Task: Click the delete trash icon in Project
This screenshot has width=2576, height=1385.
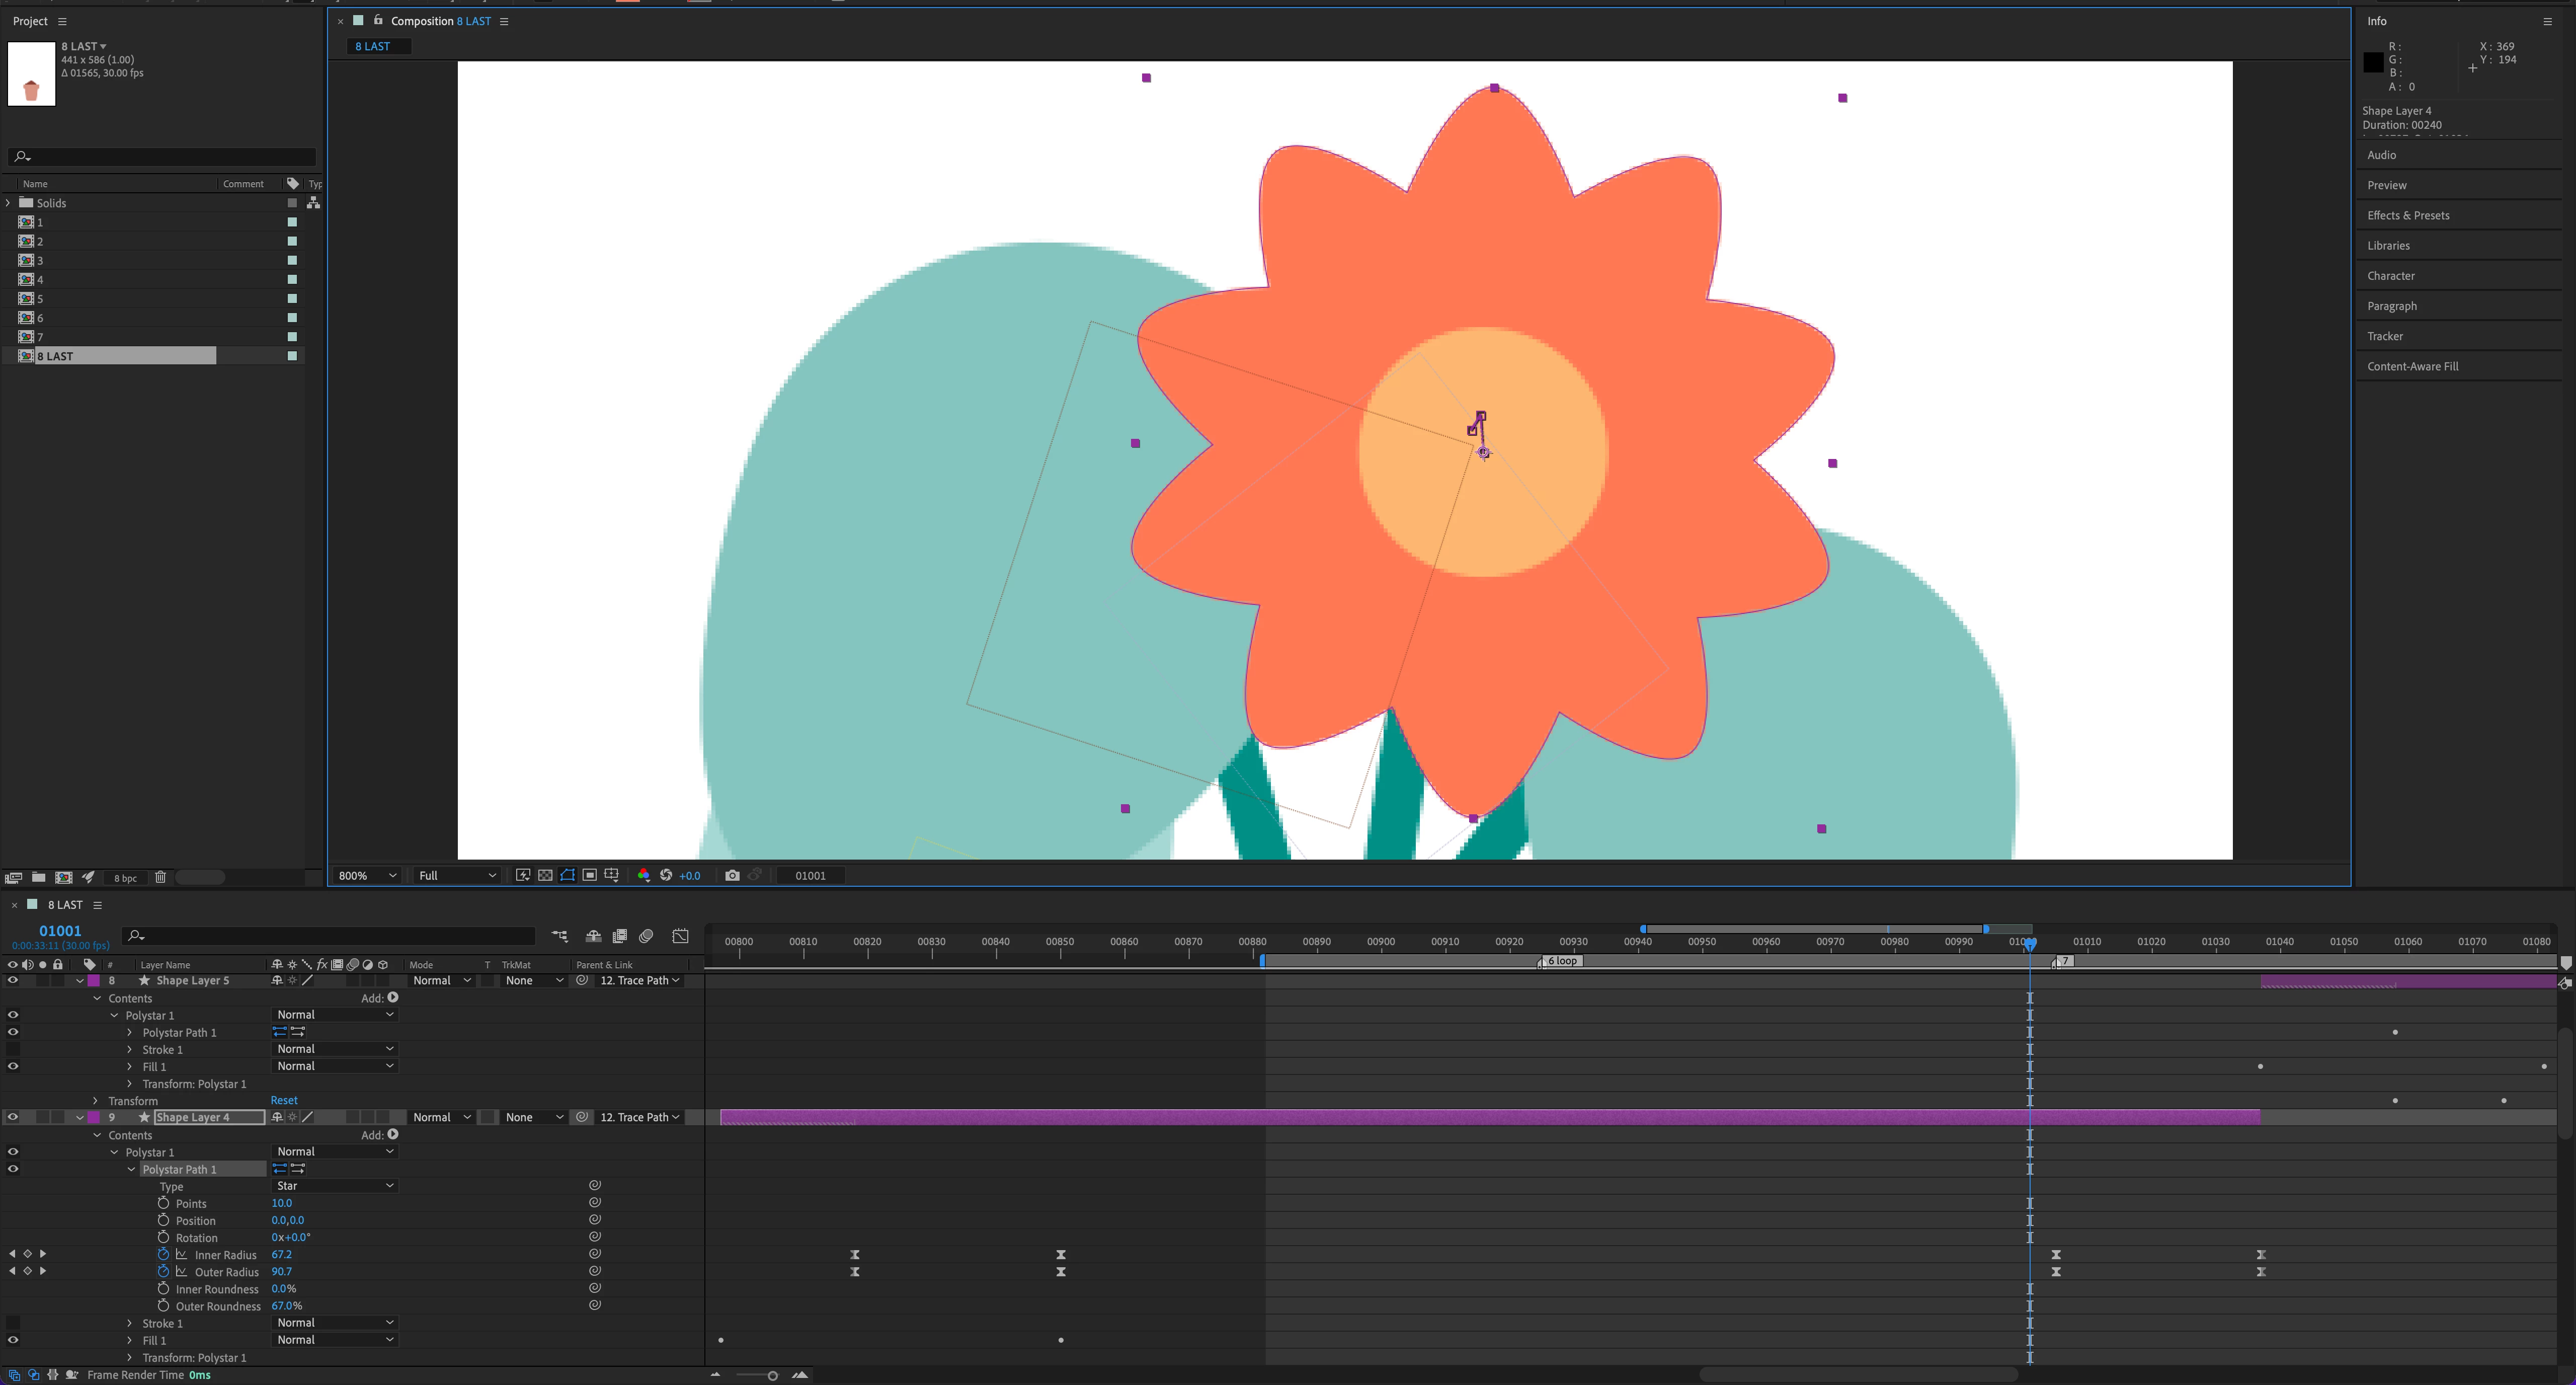Action: point(160,878)
